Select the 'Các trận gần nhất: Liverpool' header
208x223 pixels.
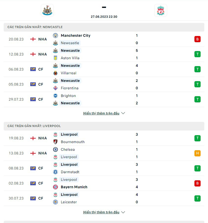pos(34,126)
